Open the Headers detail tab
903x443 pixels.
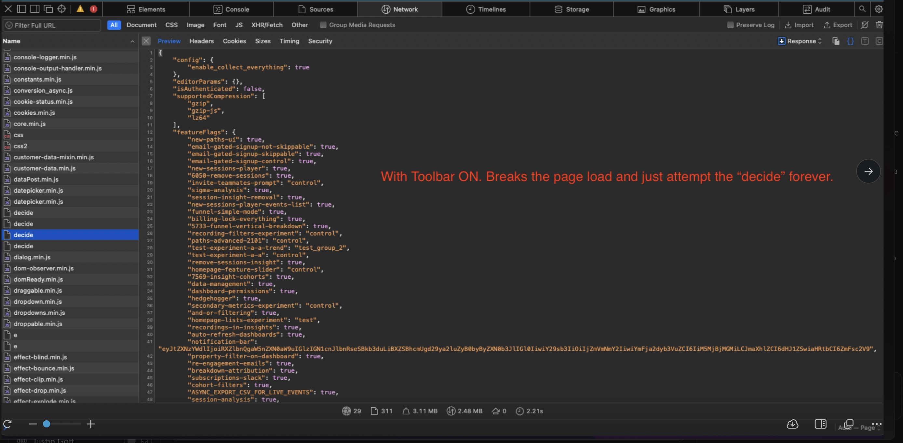[202, 41]
